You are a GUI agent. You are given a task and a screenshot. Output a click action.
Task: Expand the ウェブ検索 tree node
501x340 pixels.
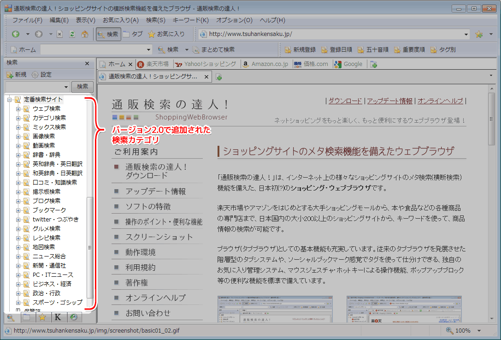18,109
